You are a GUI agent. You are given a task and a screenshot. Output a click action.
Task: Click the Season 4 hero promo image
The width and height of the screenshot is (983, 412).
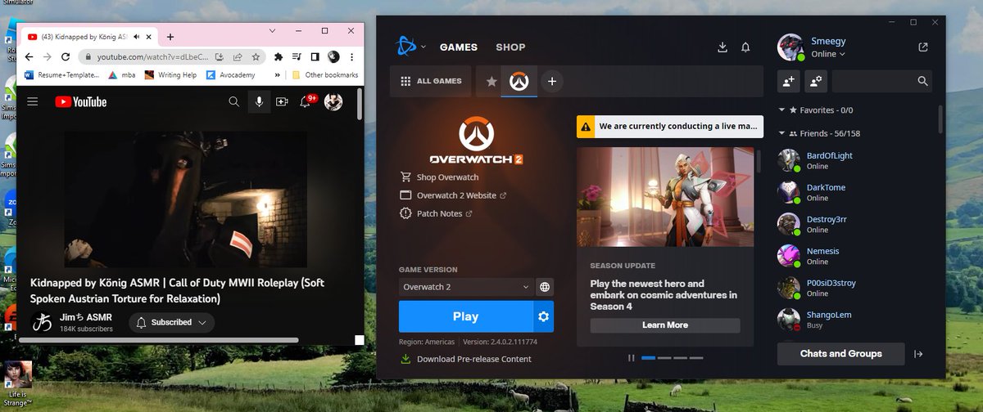point(665,197)
